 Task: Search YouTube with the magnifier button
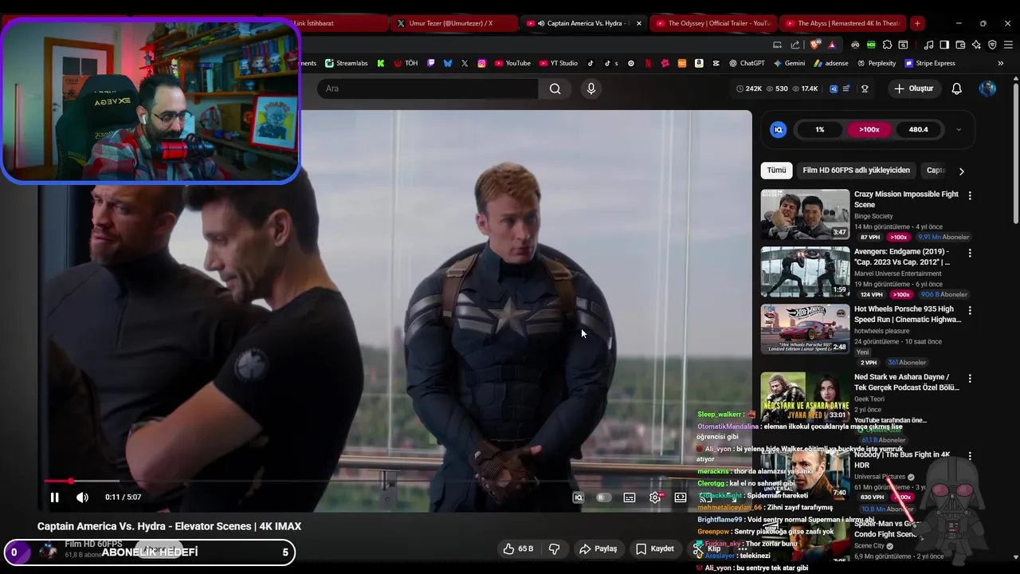coord(555,88)
